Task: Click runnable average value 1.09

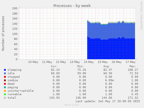Action: click(x=109, y=94)
